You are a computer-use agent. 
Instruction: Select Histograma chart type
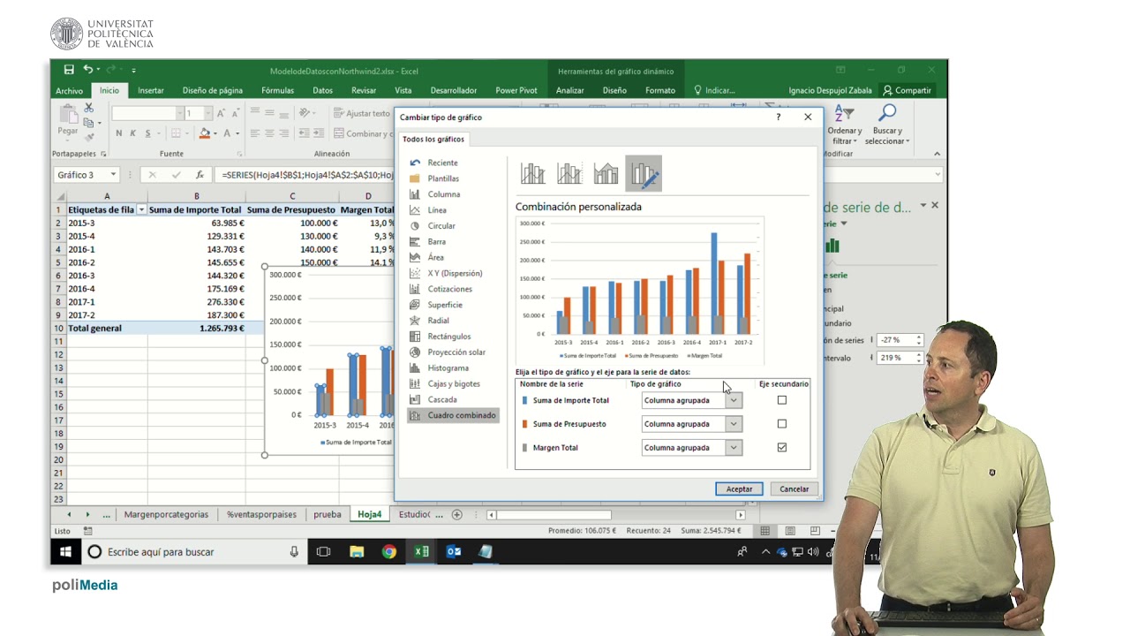click(448, 368)
